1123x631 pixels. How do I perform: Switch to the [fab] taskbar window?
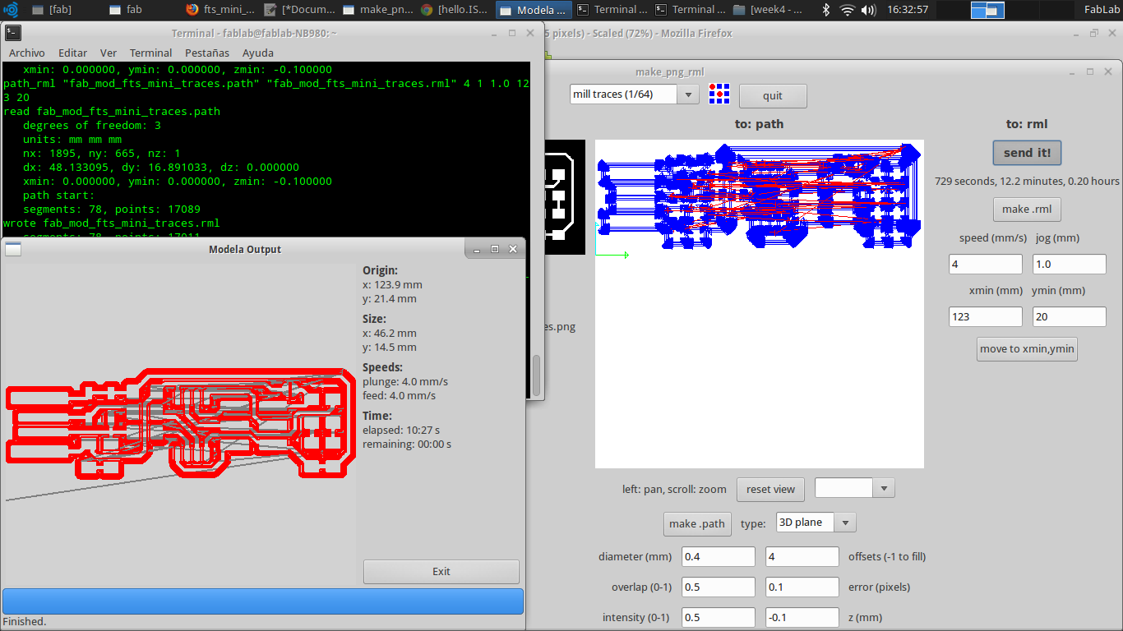pyautogui.click(x=53, y=10)
